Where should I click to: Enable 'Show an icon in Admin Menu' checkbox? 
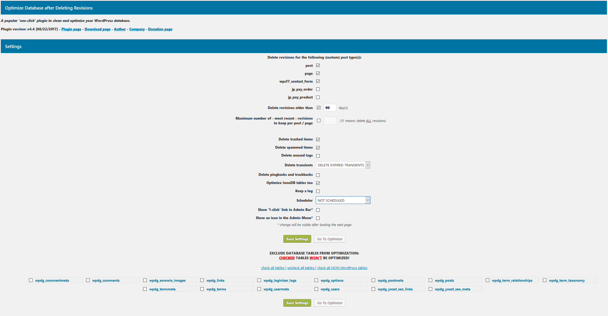pyautogui.click(x=318, y=218)
